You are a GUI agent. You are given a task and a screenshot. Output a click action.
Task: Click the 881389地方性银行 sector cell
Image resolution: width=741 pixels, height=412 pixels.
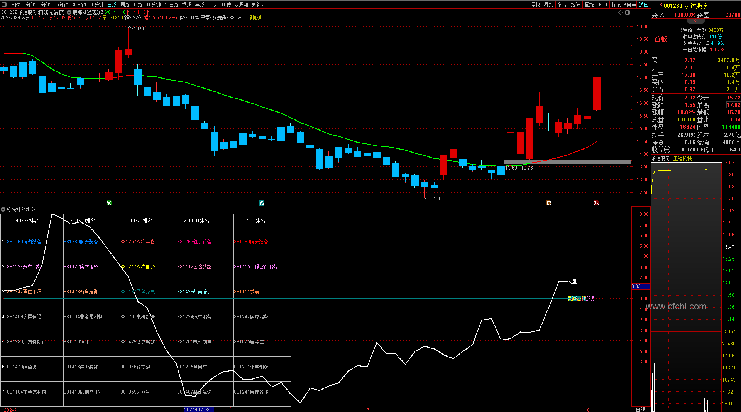click(27, 342)
